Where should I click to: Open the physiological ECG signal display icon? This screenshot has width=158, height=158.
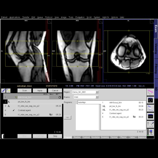tap(150, 116)
